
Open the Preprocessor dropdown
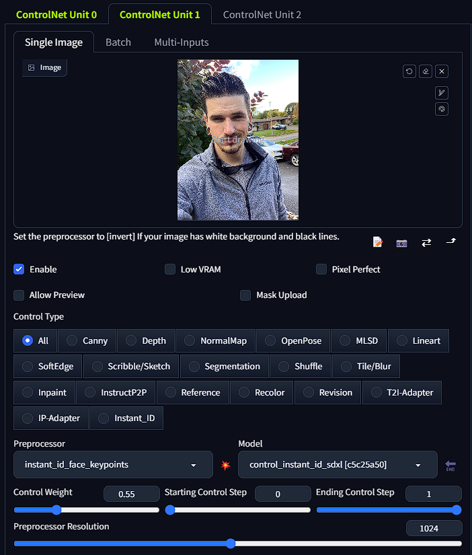tap(113, 465)
